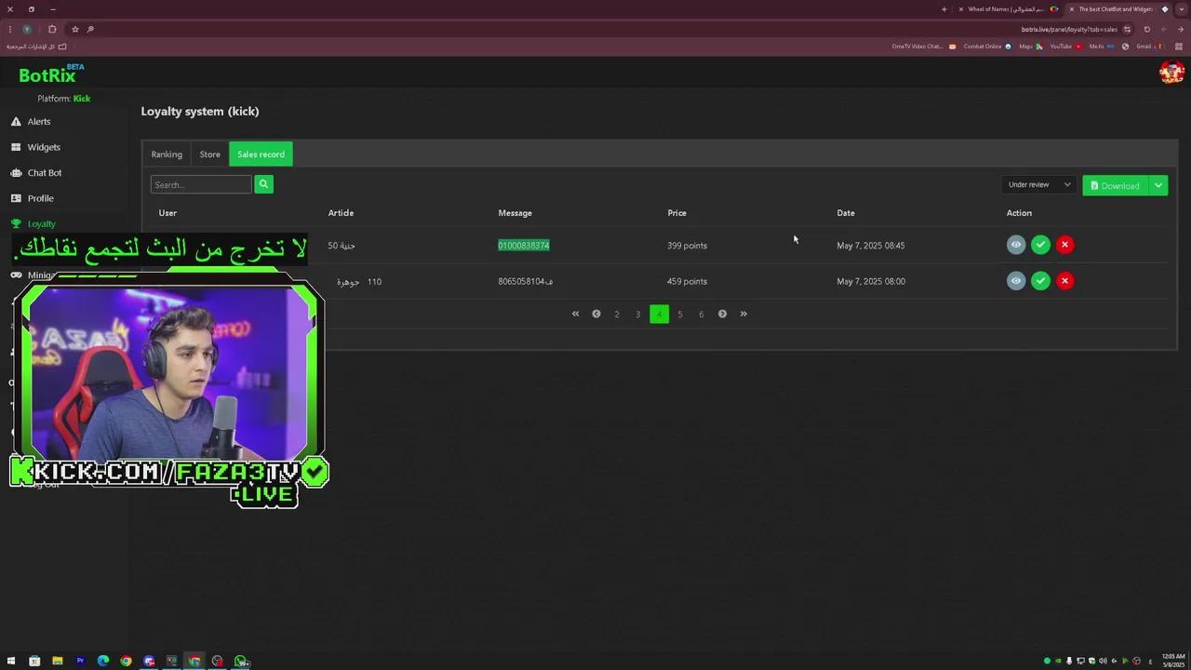Viewport: 1191px width, 670px height.
Task: Select current page 4 in pagination
Action: pos(659,315)
